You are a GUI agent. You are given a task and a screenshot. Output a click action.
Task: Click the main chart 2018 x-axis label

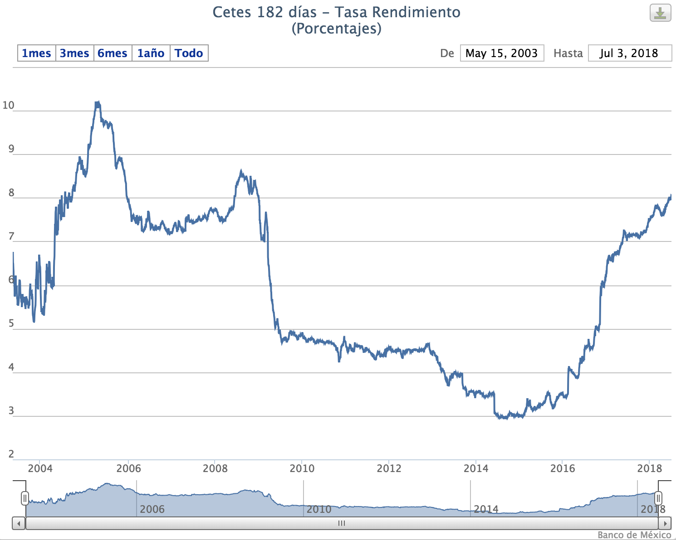coord(650,468)
